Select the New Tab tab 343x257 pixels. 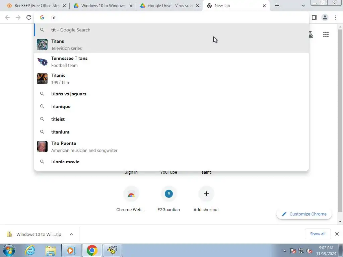[236, 6]
